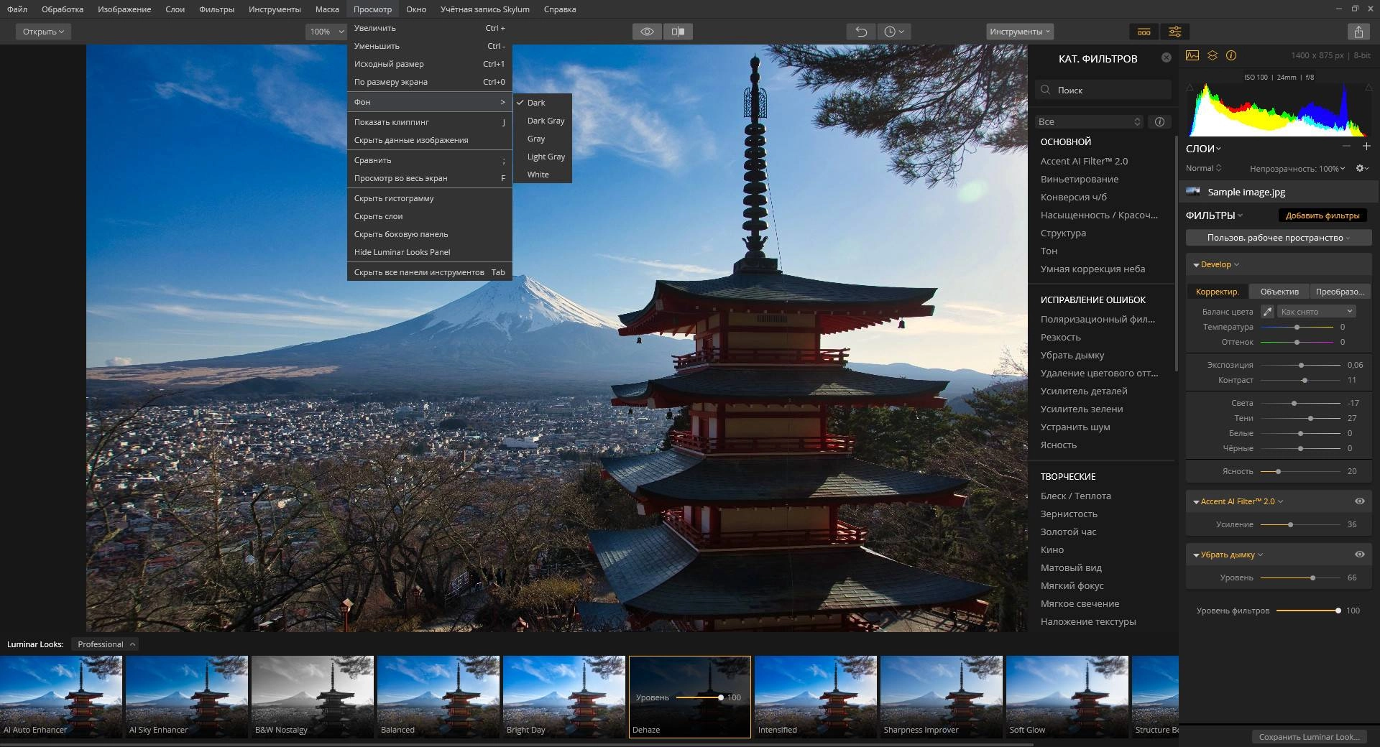1380x747 pixels.
Task: Toggle visibility of Accent AI Filter 2.0
Action: (x=1360, y=501)
